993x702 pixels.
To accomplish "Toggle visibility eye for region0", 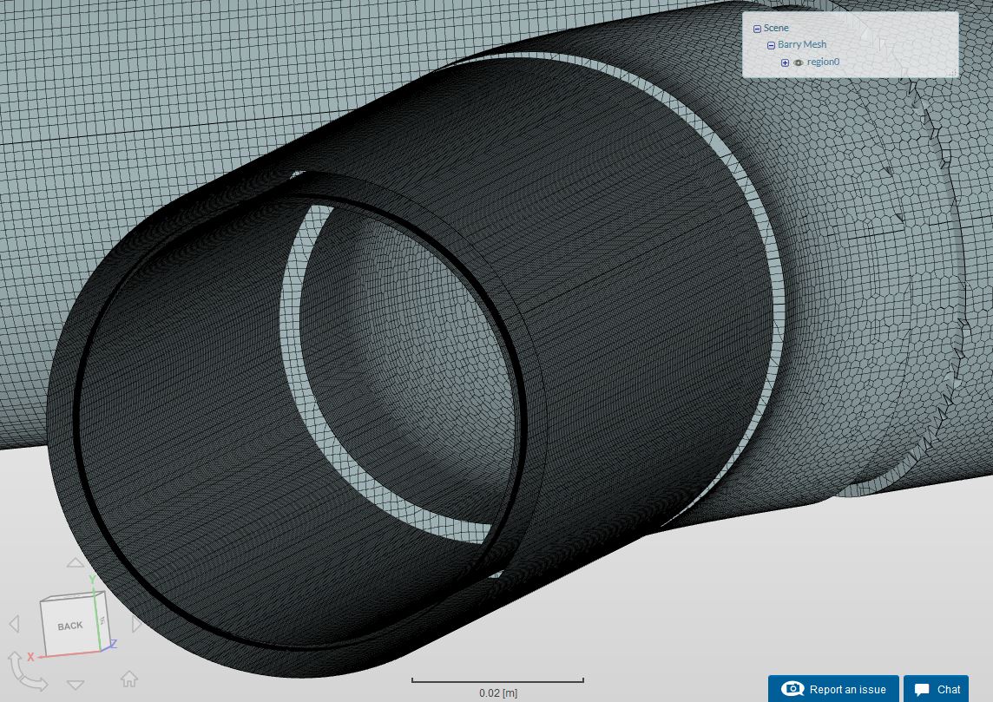I will [x=798, y=62].
